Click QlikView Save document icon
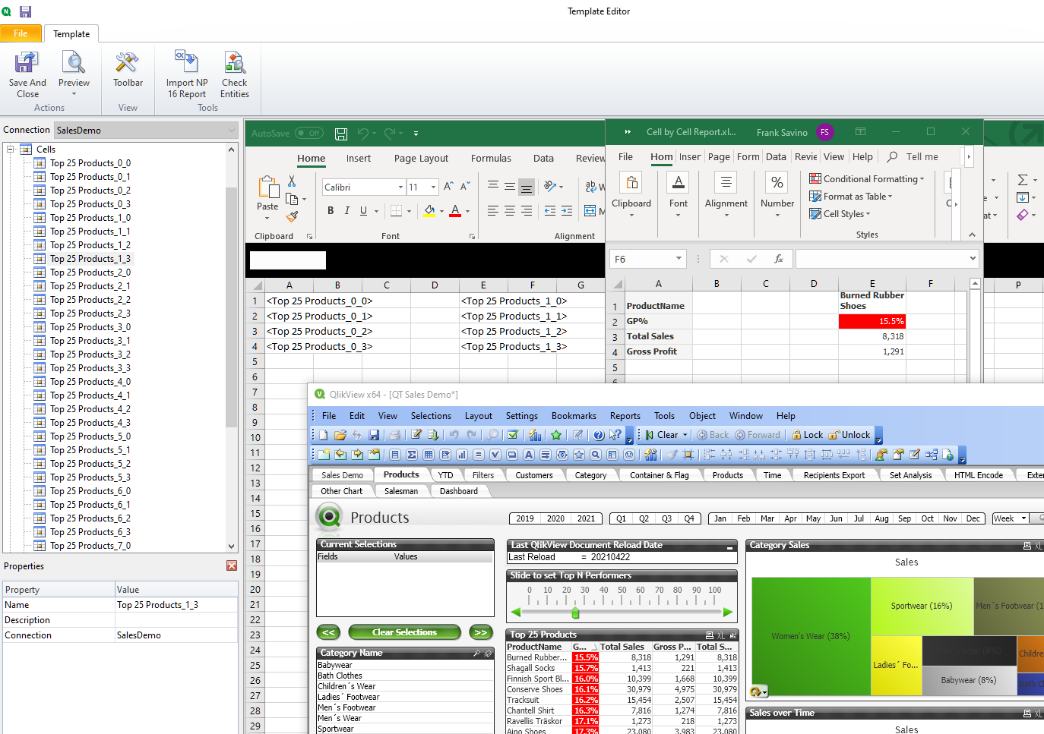The height and width of the screenshot is (734, 1044). point(374,435)
